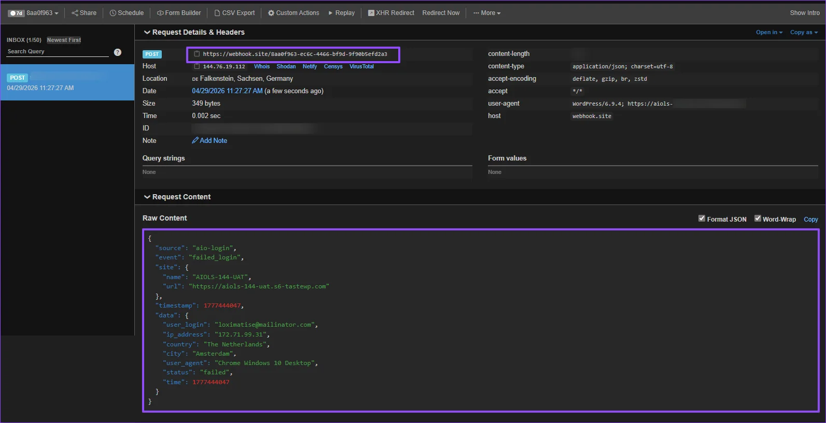
Task: Expand the Open in dropdown
Action: [769, 32]
